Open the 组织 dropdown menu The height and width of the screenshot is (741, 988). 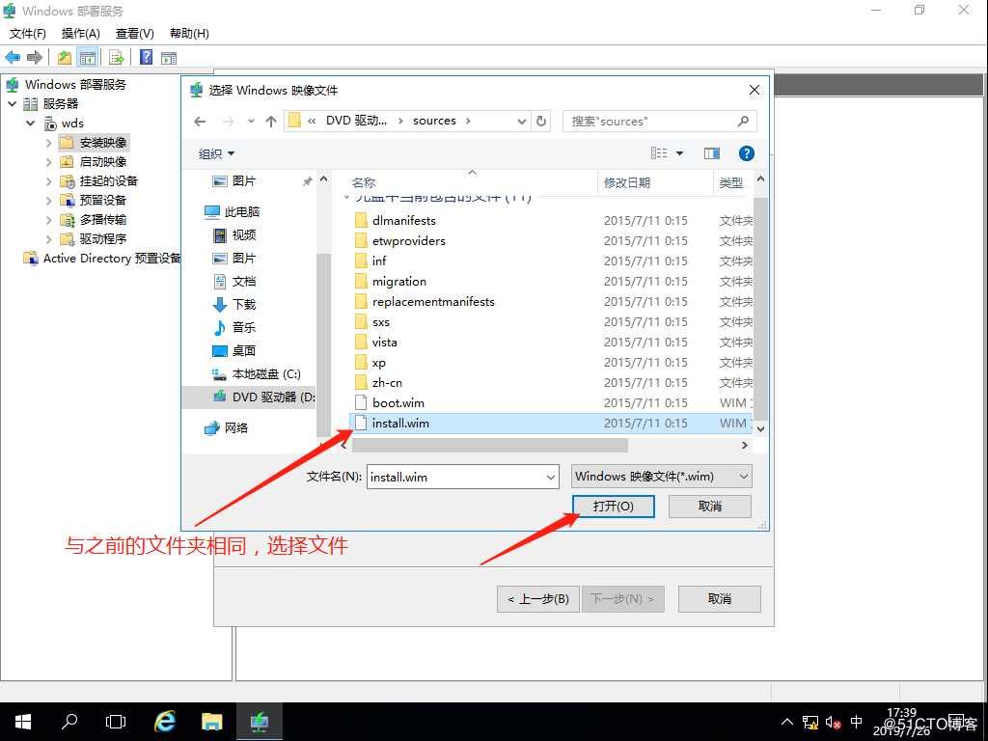[216, 153]
